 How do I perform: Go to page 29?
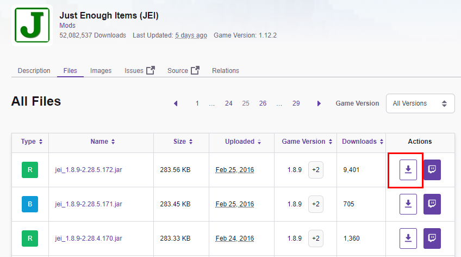click(296, 103)
